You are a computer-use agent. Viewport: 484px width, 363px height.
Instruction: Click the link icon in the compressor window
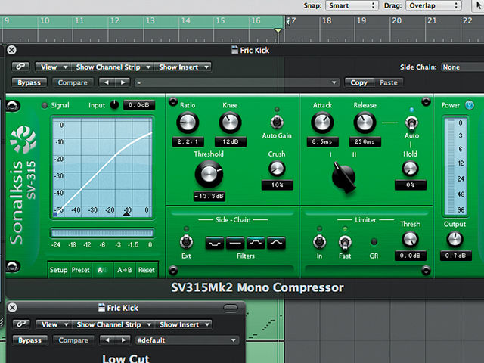(20, 67)
